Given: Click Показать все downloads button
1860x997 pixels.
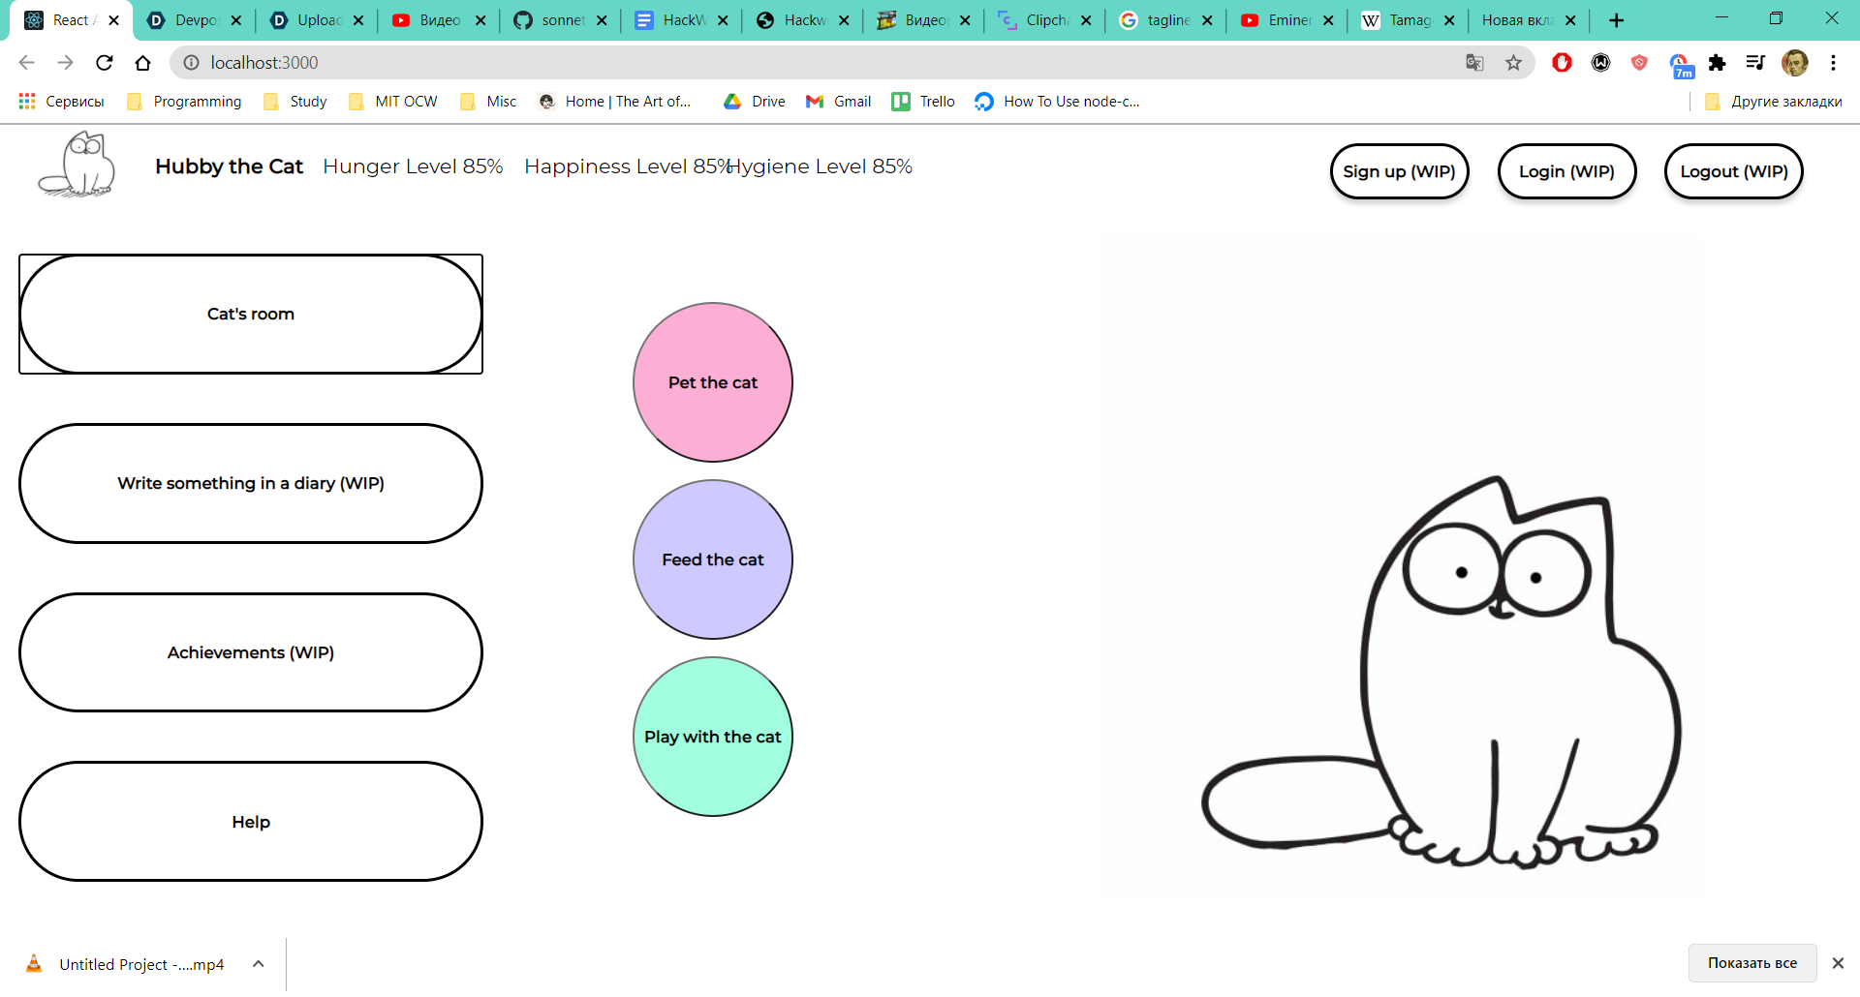Looking at the screenshot, I should [x=1751, y=963].
